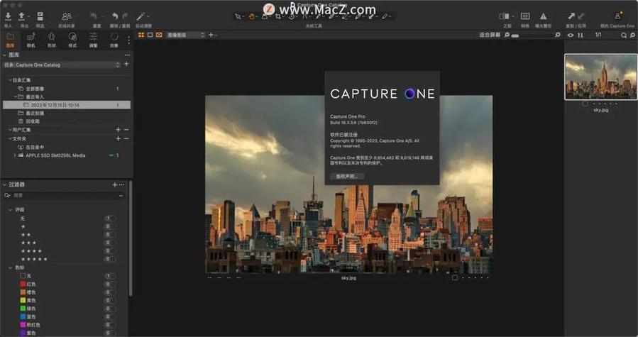Expand the APPLE SSD SM0256L Media folder
The image size is (638, 337).
click(x=15, y=155)
